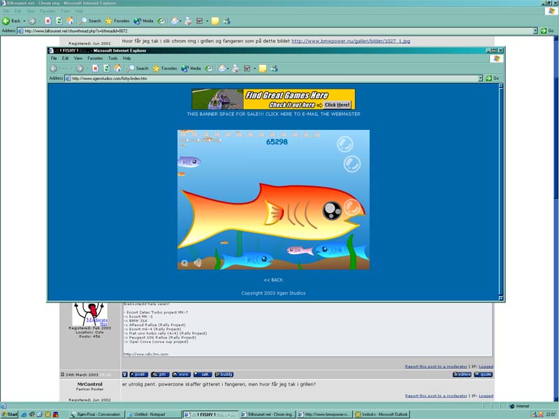Open Favorites in the Fishy window toolbar
The image size is (559, 419).
(165, 68)
